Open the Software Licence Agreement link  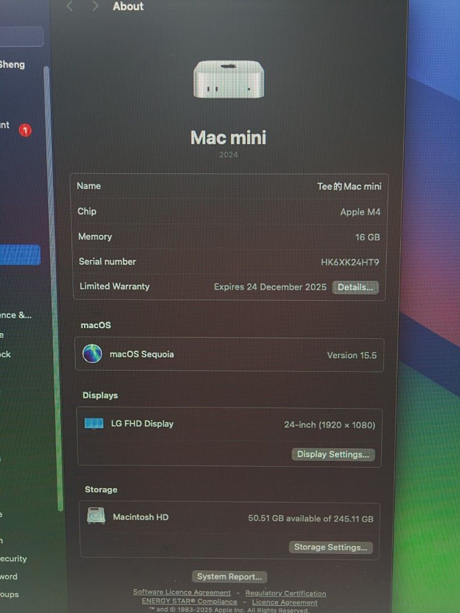pyautogui.click(x=182, y=592)
